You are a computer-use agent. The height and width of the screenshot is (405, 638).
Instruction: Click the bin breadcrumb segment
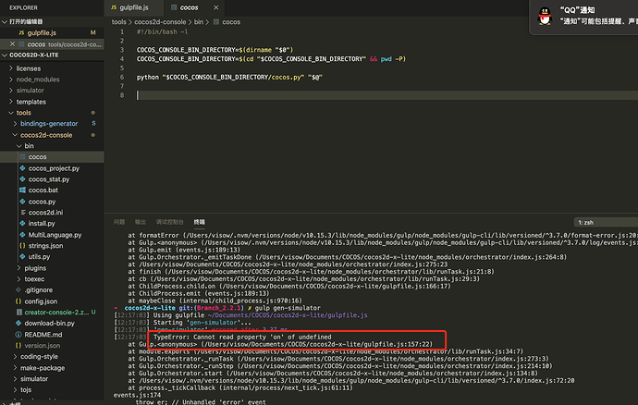(x=199, y=22)
